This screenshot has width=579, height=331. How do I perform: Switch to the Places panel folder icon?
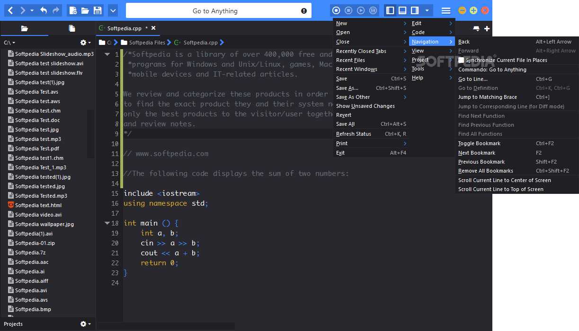coord(25,28)
